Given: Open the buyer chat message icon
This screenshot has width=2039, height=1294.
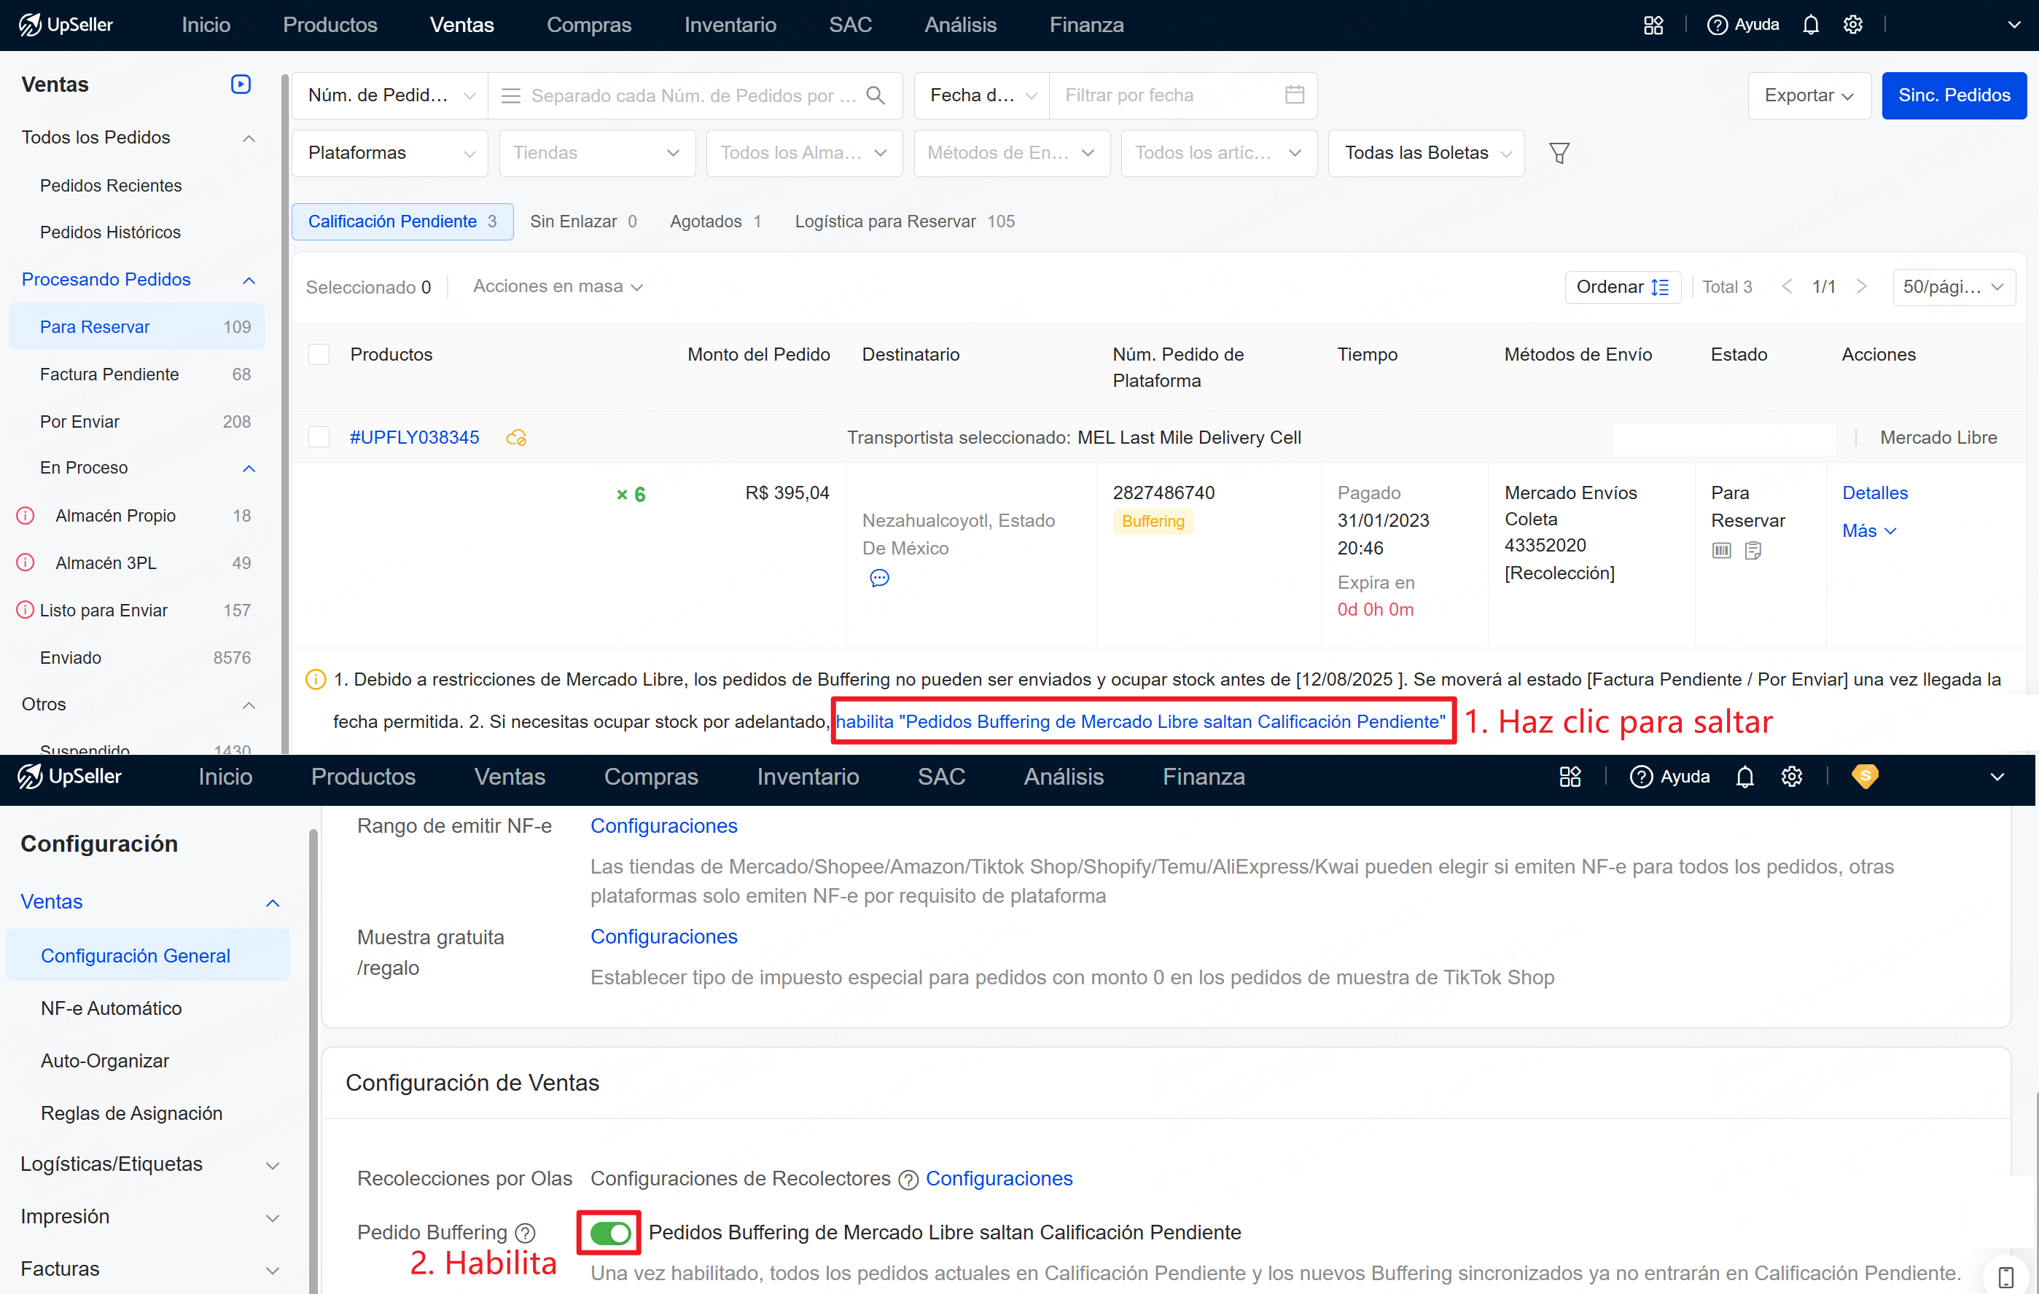Looking at the screenshot, I should coord(879,578).
